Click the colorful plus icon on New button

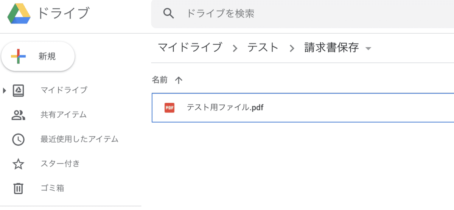pyautogui.click(x=18, y=56)
